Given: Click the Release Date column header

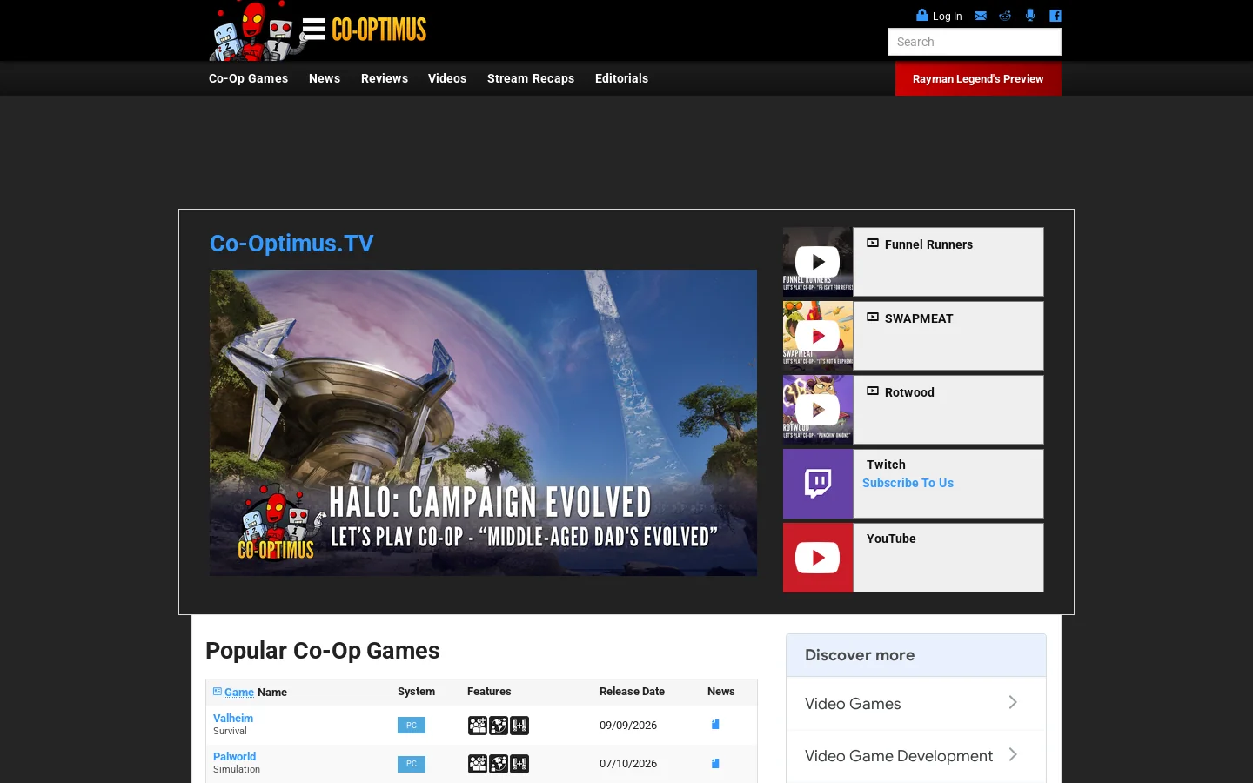Looking at the screenshot, I should click(632, 692).
